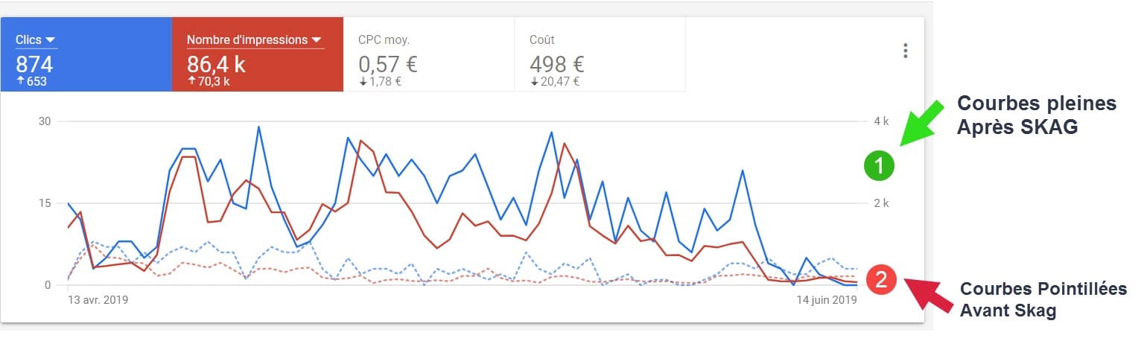The width and height of the screenshot is (1147, 341).
Task: Click the up arrow beside 70,3 k
Action: (x=191, y=81)
